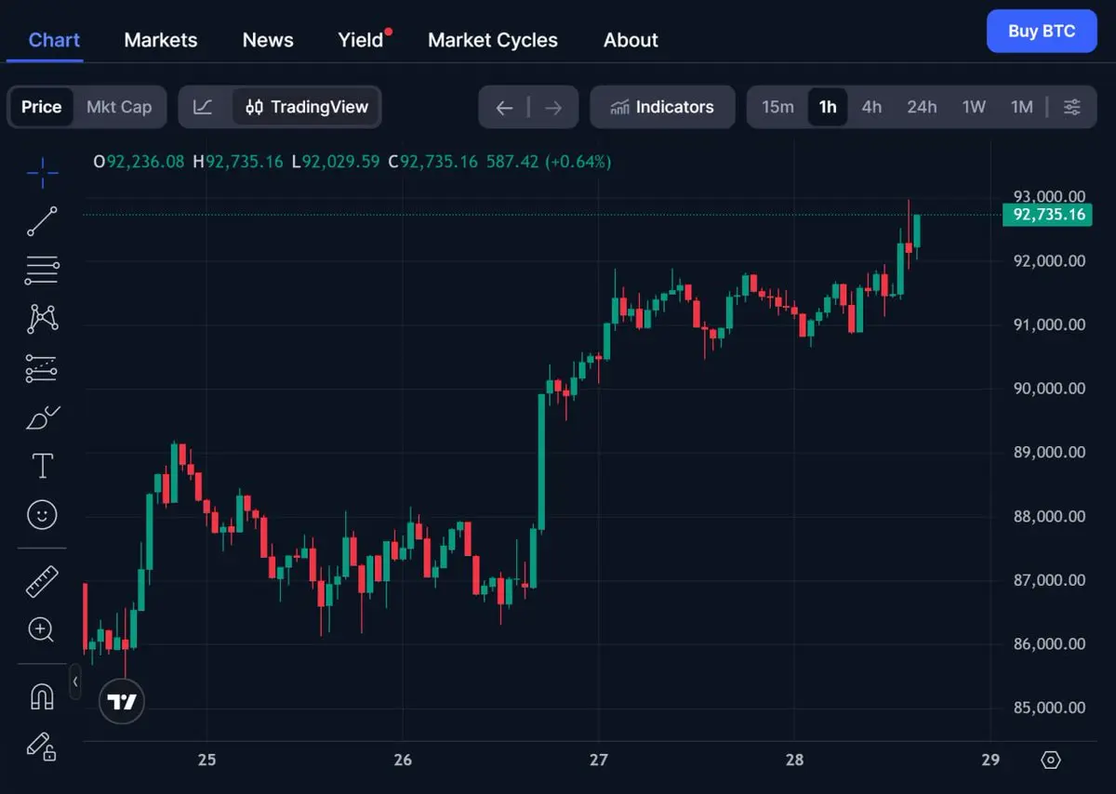This screenshot has width=1116, height=794.
Task: Click the date label 25 on time axis
Action: tap(206, 760)
